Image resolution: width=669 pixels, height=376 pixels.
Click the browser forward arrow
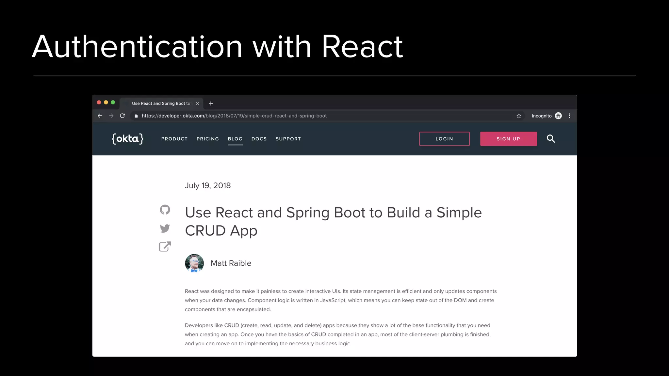[x=111, y=116]
